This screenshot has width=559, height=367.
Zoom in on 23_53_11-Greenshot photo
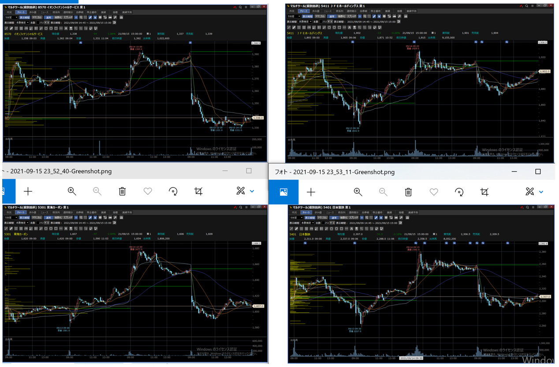(358, 192)
